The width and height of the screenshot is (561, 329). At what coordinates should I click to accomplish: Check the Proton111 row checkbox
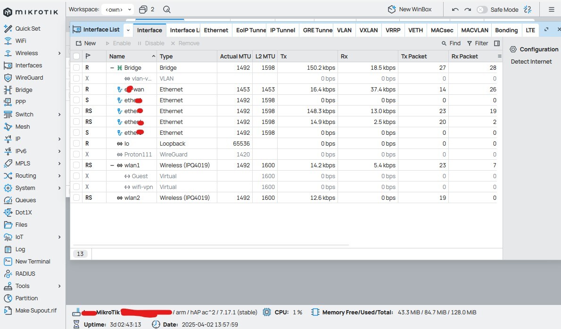(x=76, y=155)
